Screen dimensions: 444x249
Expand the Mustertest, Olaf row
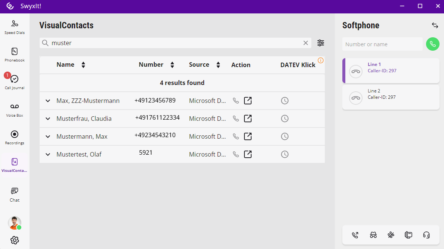pos(48,154)
